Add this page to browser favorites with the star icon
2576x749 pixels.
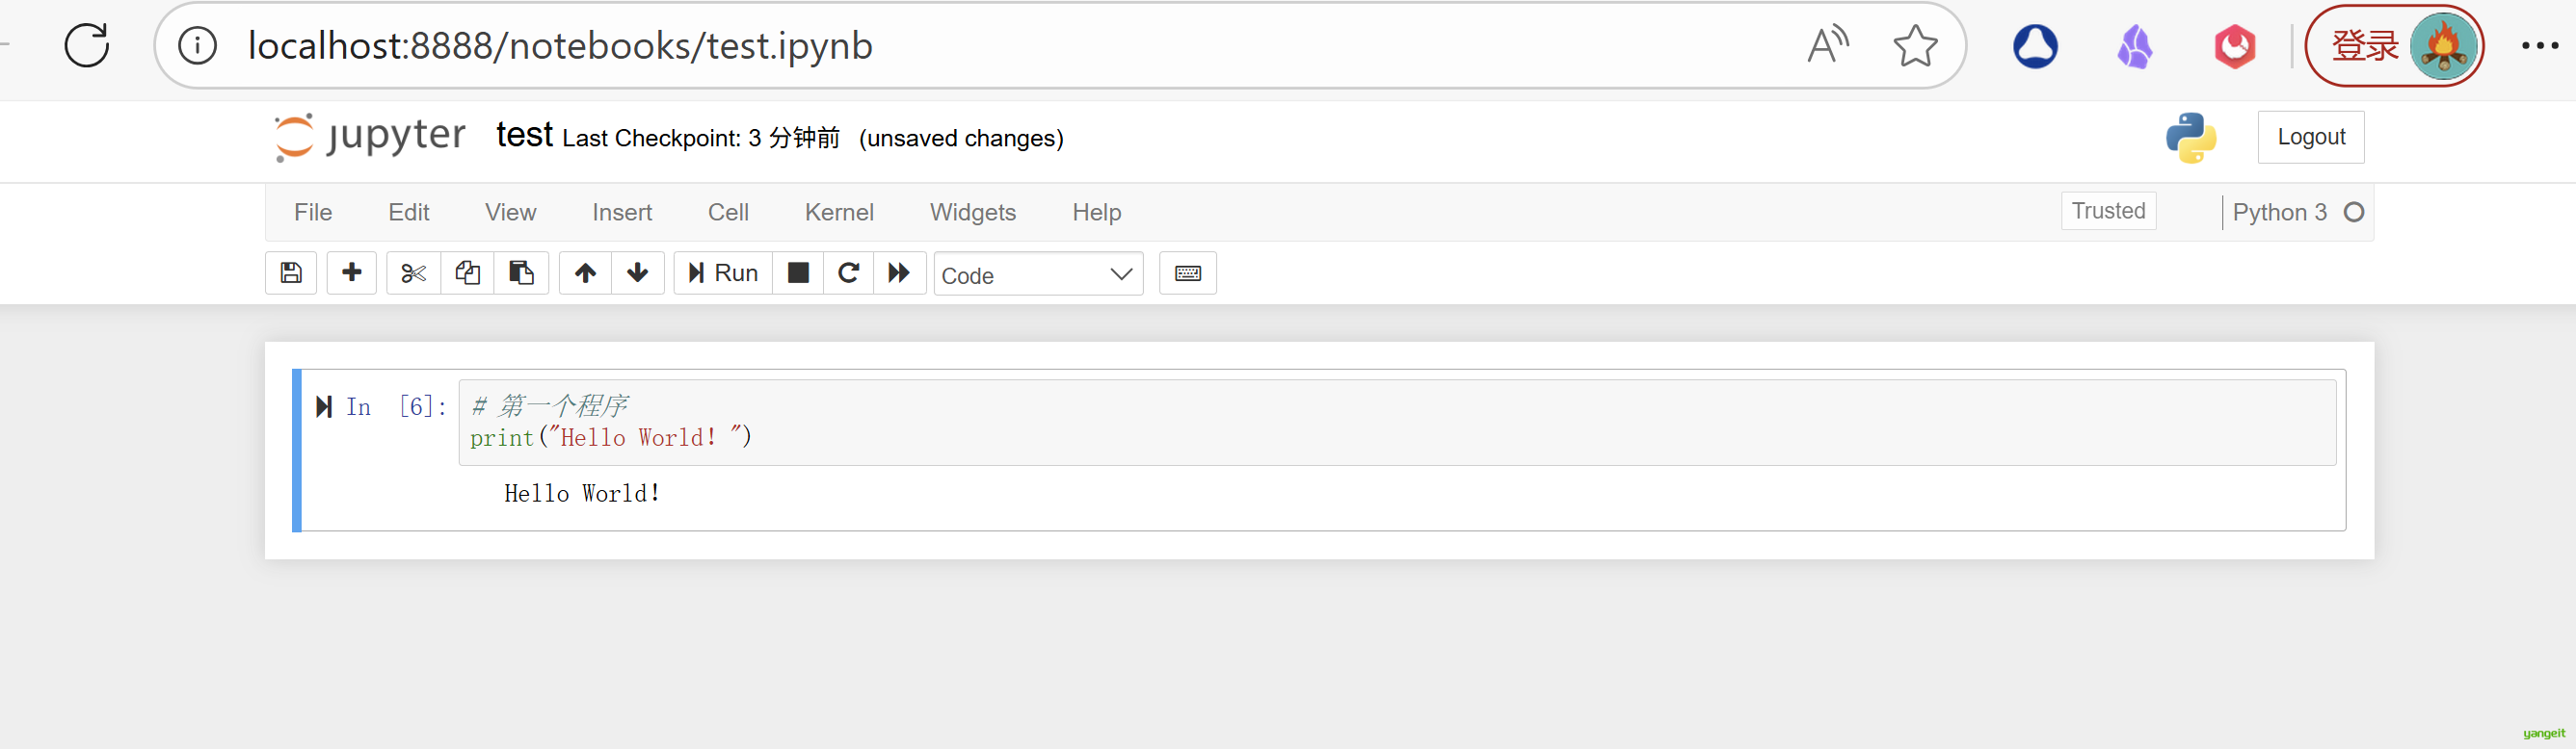coord(1915,46)
